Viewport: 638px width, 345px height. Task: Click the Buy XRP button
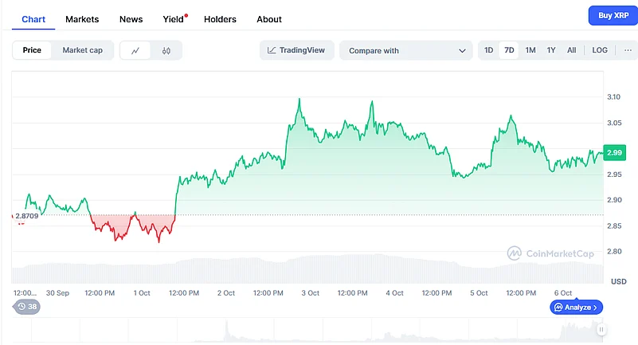pyautogui.click(x=611, y=15)
